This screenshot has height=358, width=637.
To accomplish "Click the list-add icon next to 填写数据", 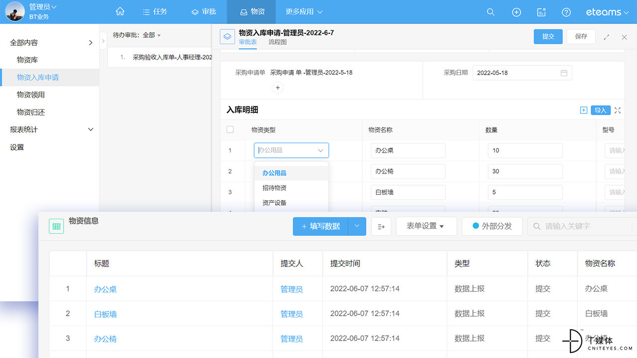I will (382, 226).
